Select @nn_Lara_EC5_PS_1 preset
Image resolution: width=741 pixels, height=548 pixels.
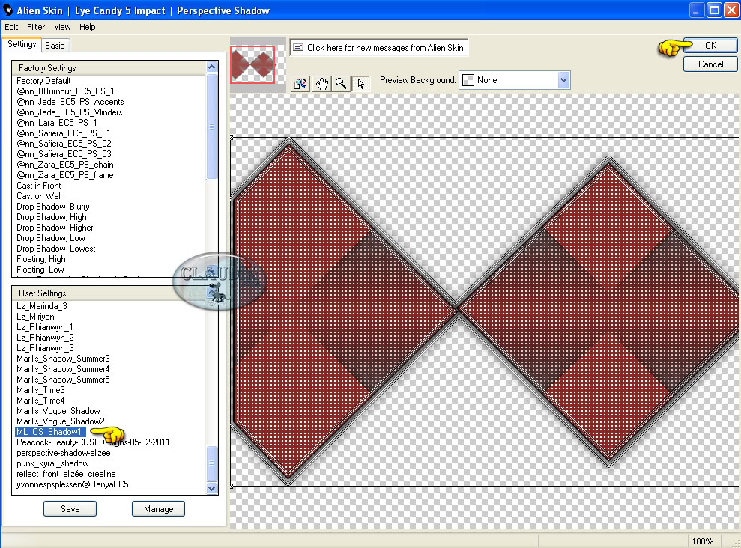pos(57,123)
